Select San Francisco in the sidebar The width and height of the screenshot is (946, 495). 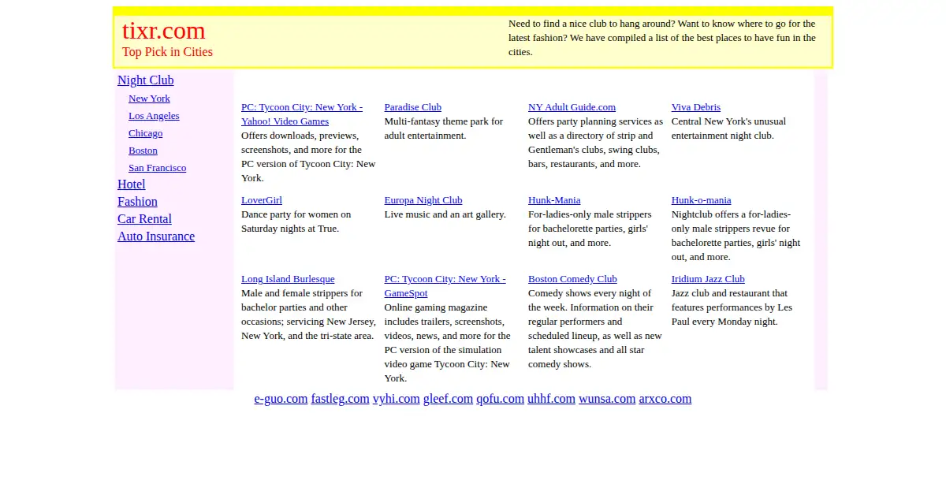157,168
